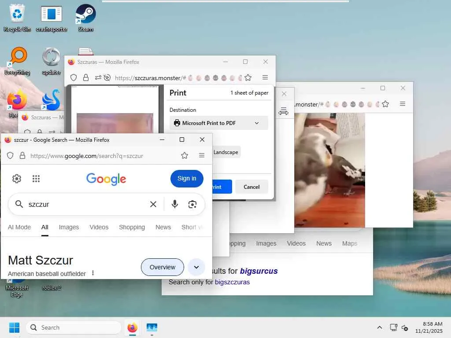
Task: Open Images tab in background Google window
Action: click(x=266, y=243)
